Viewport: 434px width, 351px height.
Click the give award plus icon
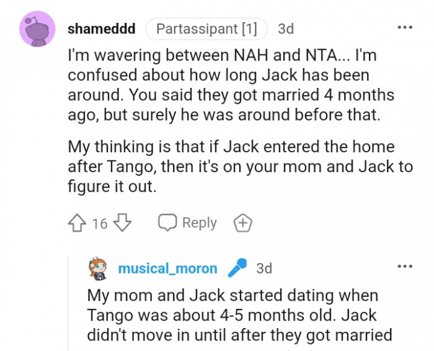tap(242, 223)
